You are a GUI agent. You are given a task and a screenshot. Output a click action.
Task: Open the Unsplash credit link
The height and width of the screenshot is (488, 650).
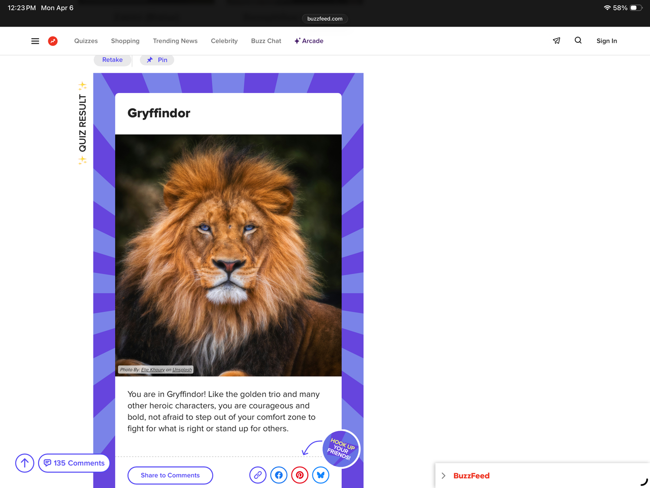182,370
